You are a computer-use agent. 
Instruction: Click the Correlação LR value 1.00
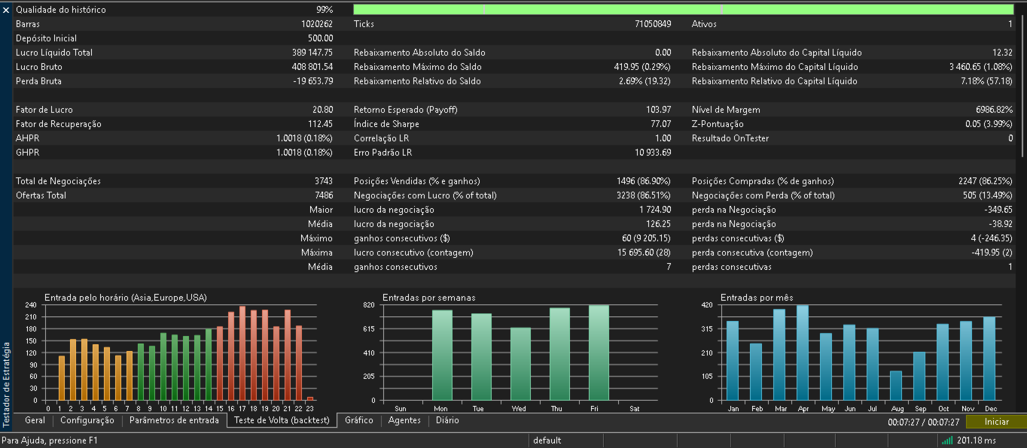pyautogui.click(x=663, y=138)
